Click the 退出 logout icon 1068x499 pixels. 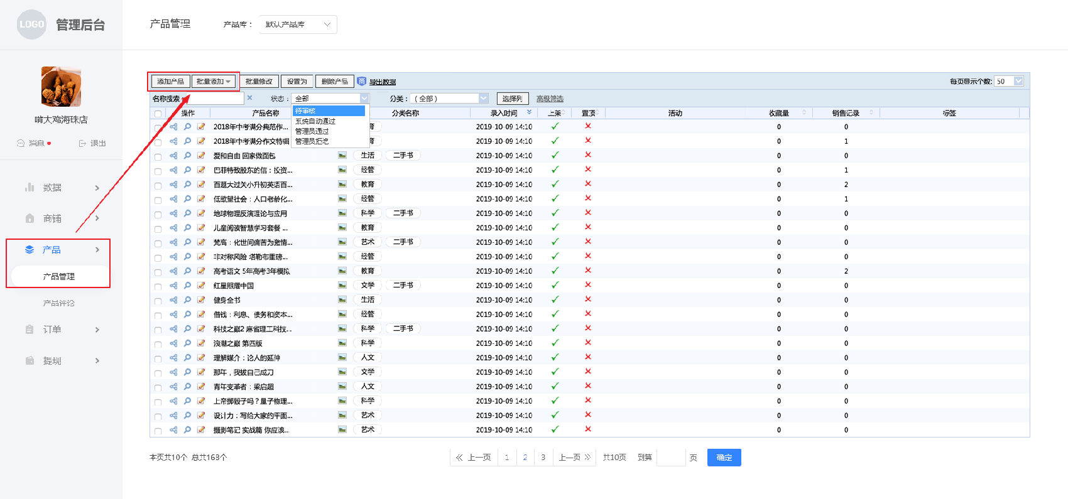point(82,143)
